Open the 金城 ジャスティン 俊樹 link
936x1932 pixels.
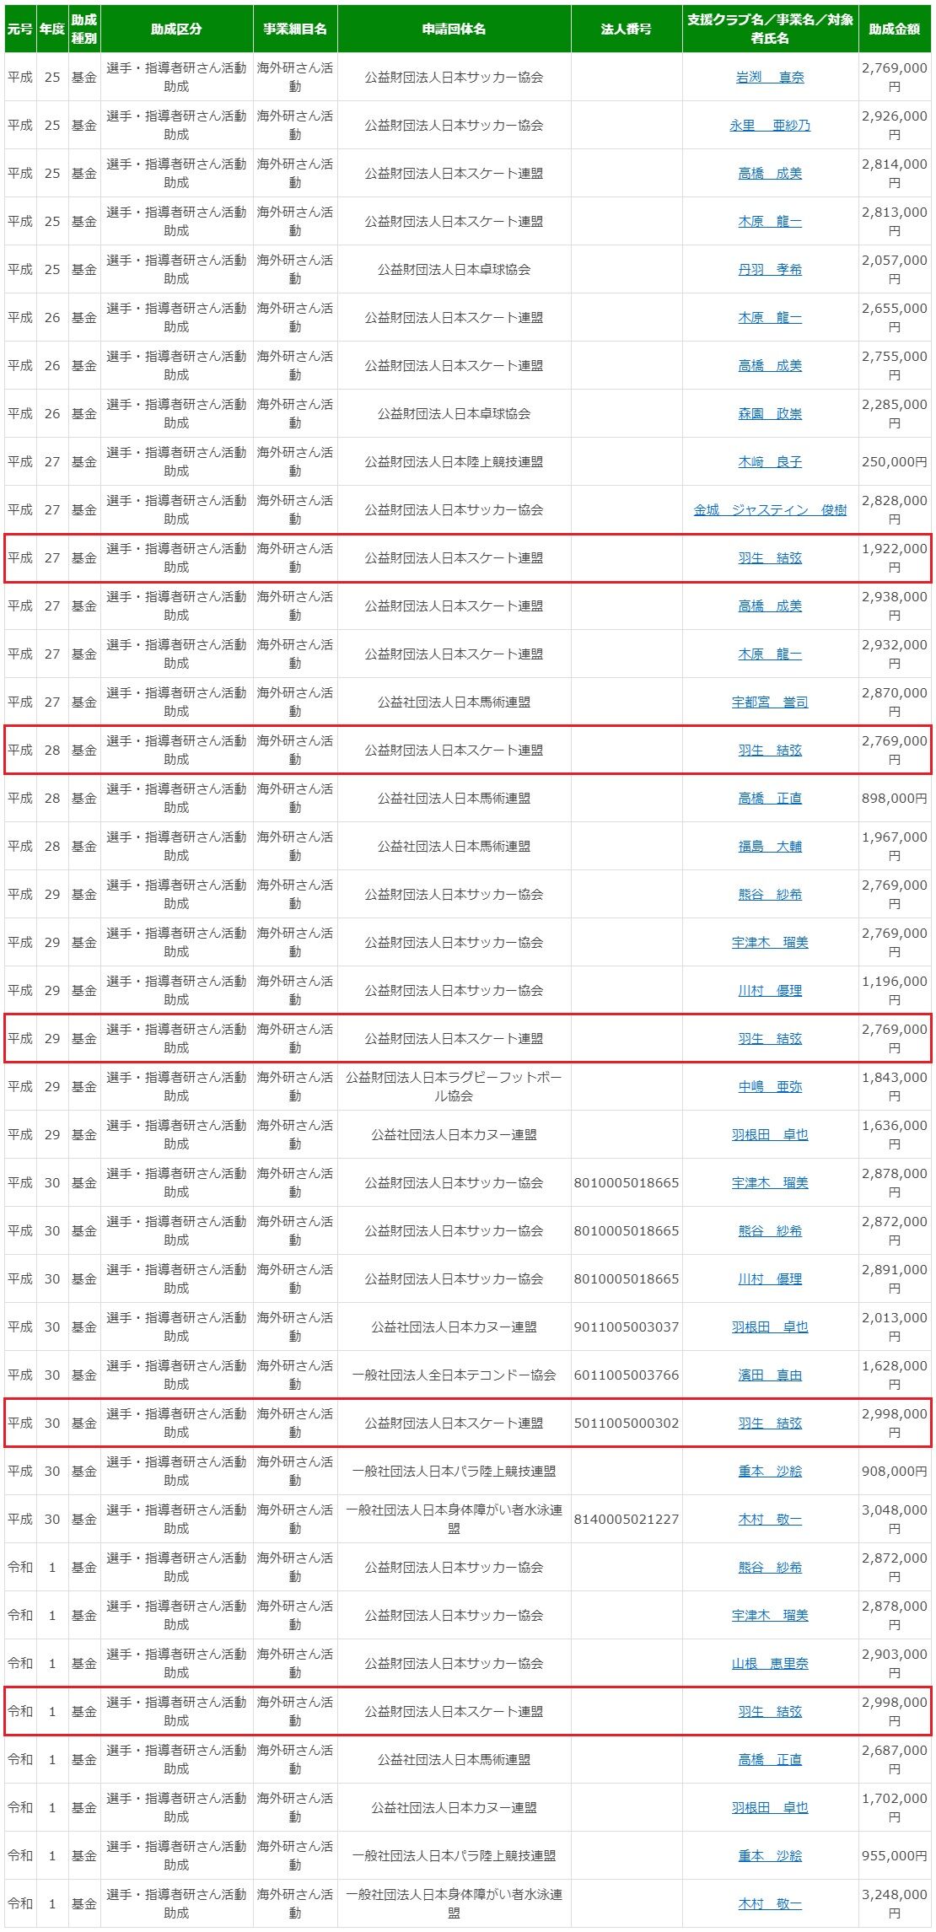point(770,509)
